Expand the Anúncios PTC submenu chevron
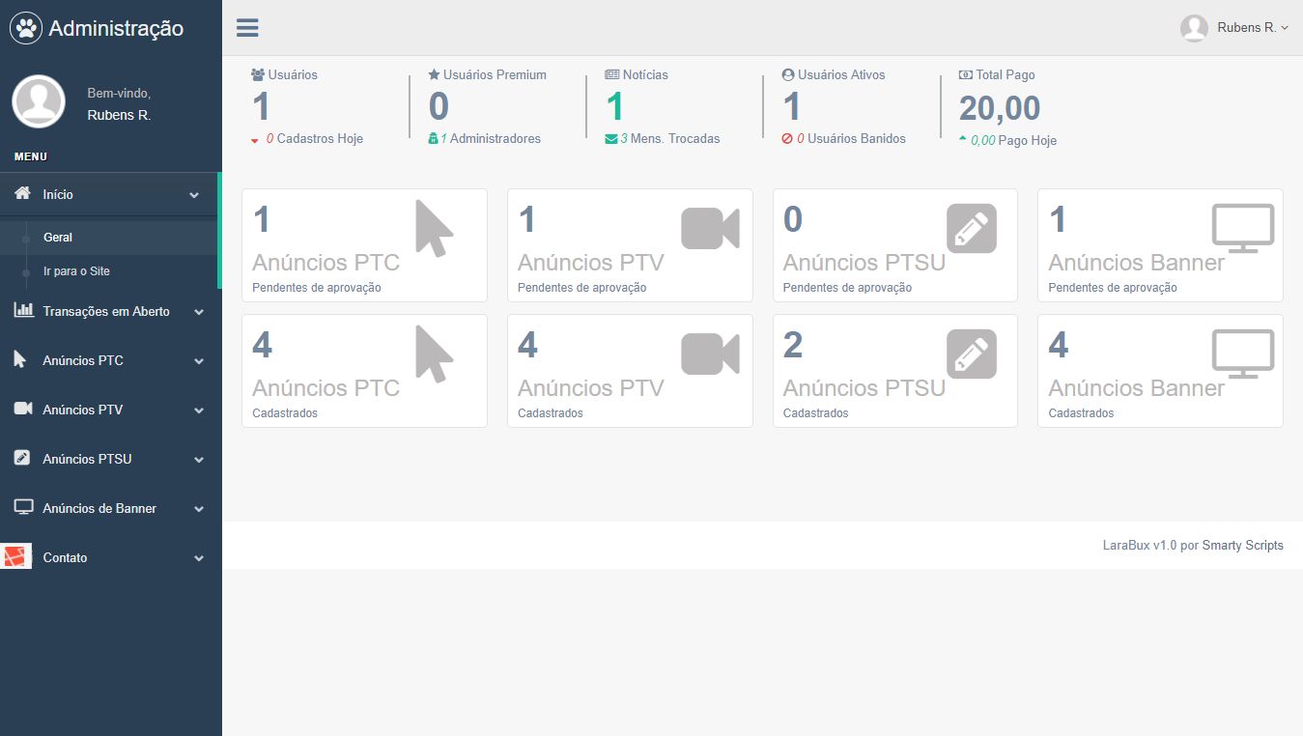 [x=198, y=361]
